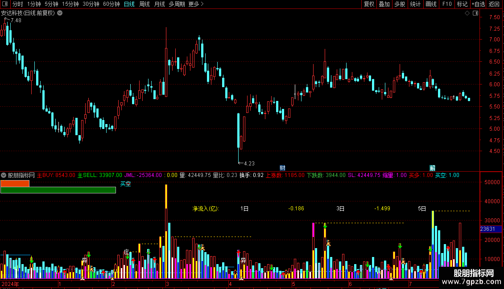Click the 量比: 0.23 value

[225, 175]
